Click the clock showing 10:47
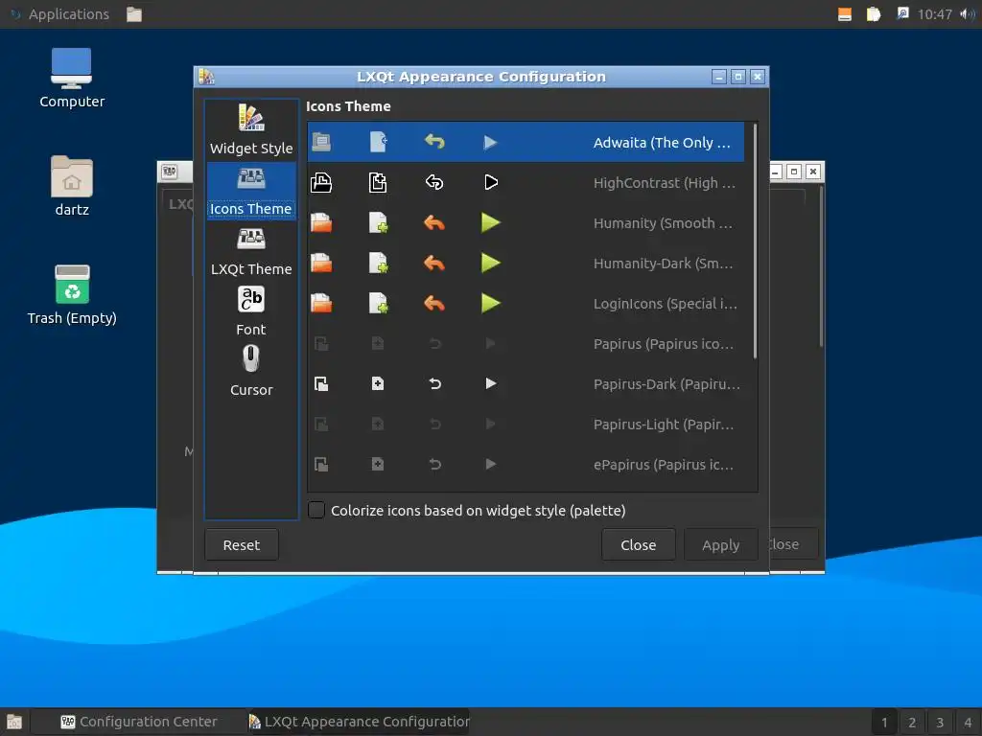This screenshot has width=982, height=736. click(934, 13)
